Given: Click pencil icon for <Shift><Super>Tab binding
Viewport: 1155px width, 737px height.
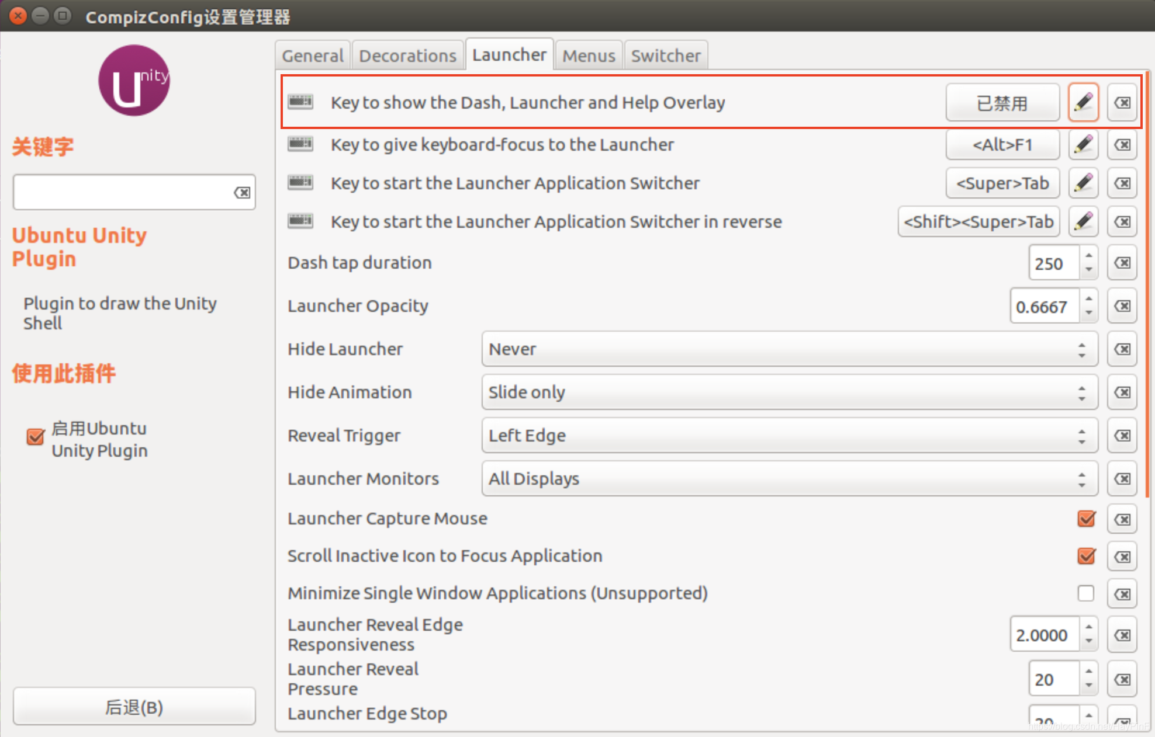Looking at the screenshot, I should 1083,222.
